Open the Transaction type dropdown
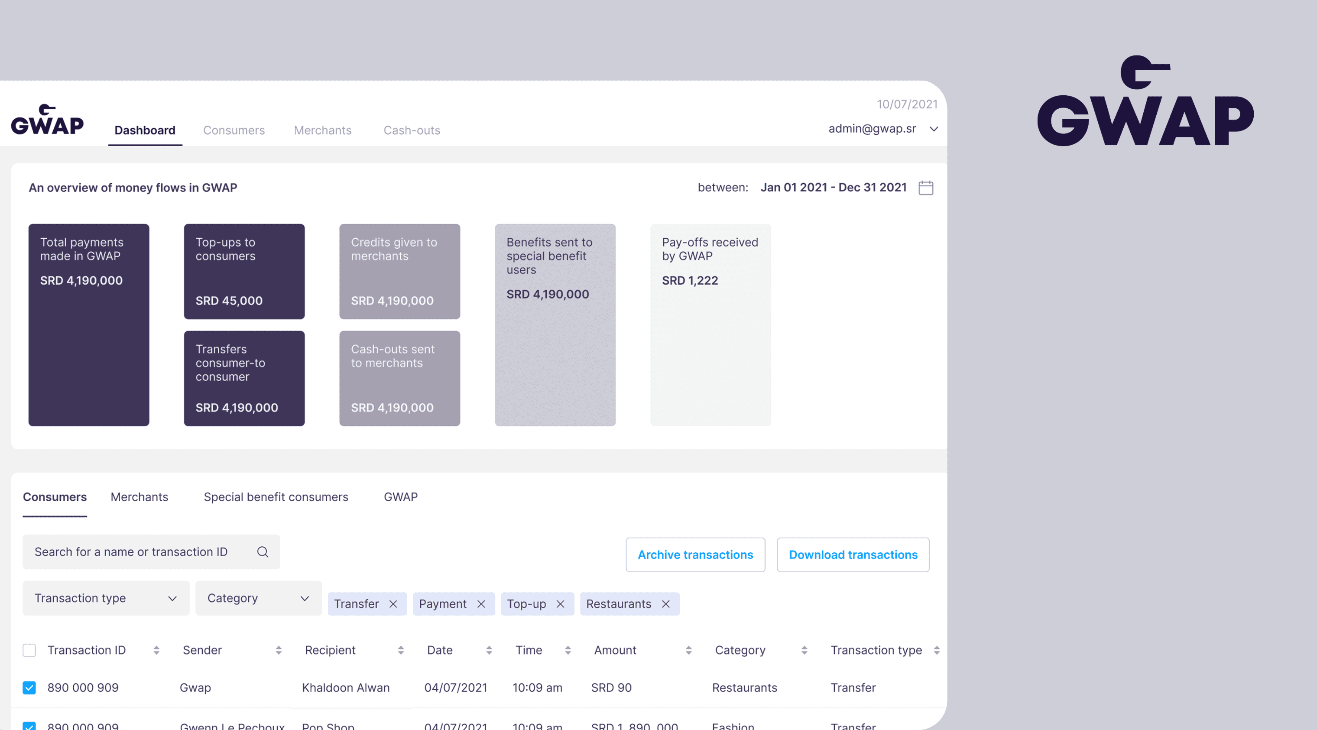 106,598
